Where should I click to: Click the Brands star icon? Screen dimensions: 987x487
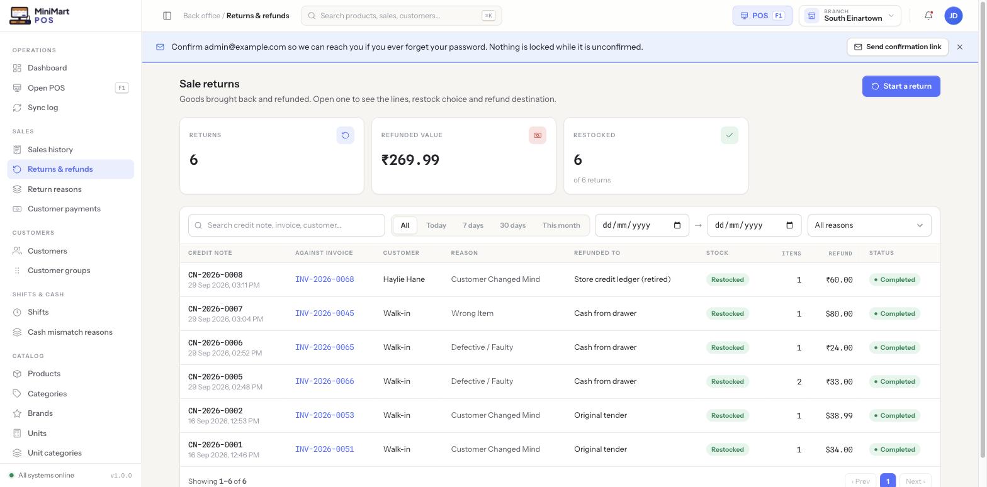tap(17, 413)
